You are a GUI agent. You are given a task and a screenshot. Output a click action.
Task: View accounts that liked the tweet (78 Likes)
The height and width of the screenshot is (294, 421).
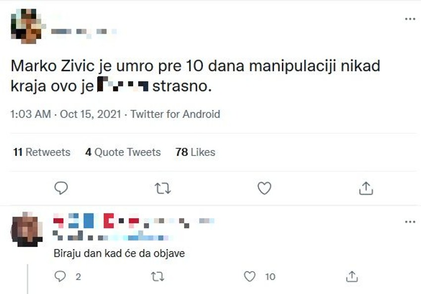195,152
